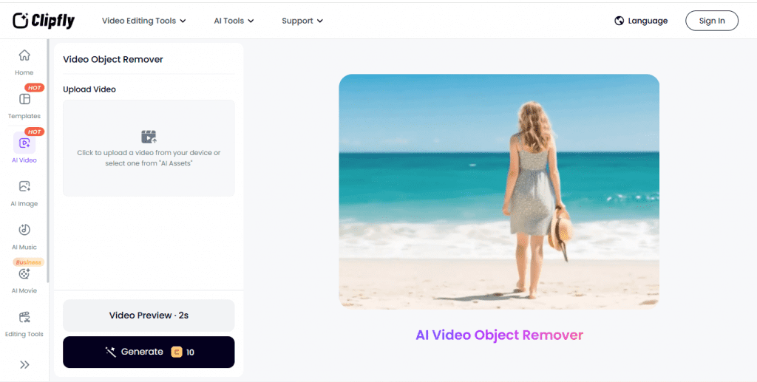This screenshot has height=382, width=757.
Task: Click the sidebar vertical scrollbar
Action: coord(48,160)
